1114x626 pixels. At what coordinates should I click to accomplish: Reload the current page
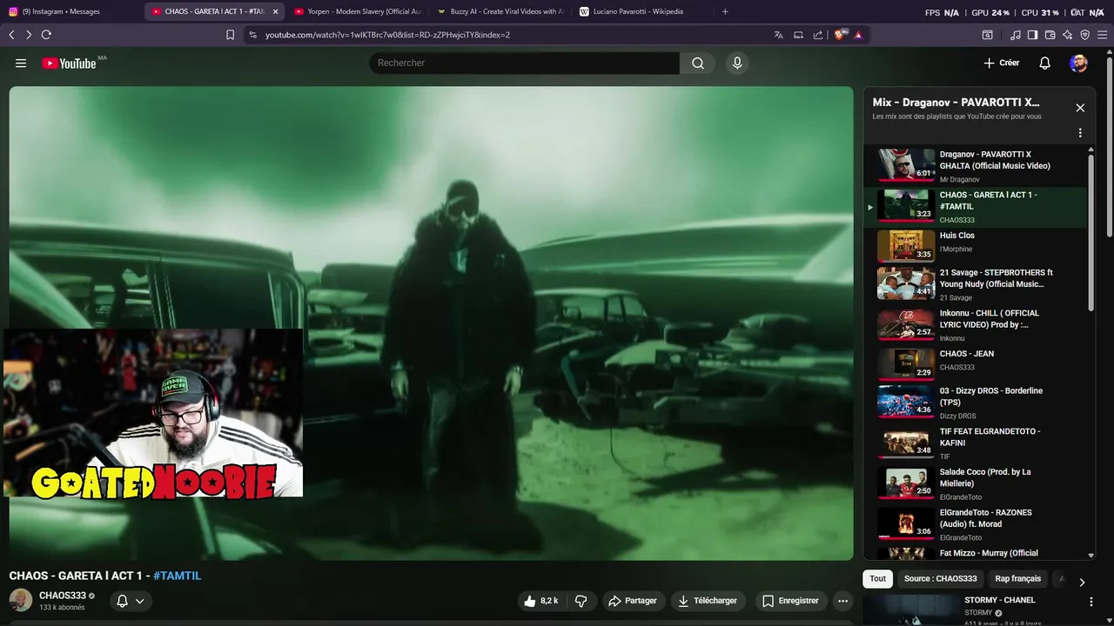pos(46,35)
